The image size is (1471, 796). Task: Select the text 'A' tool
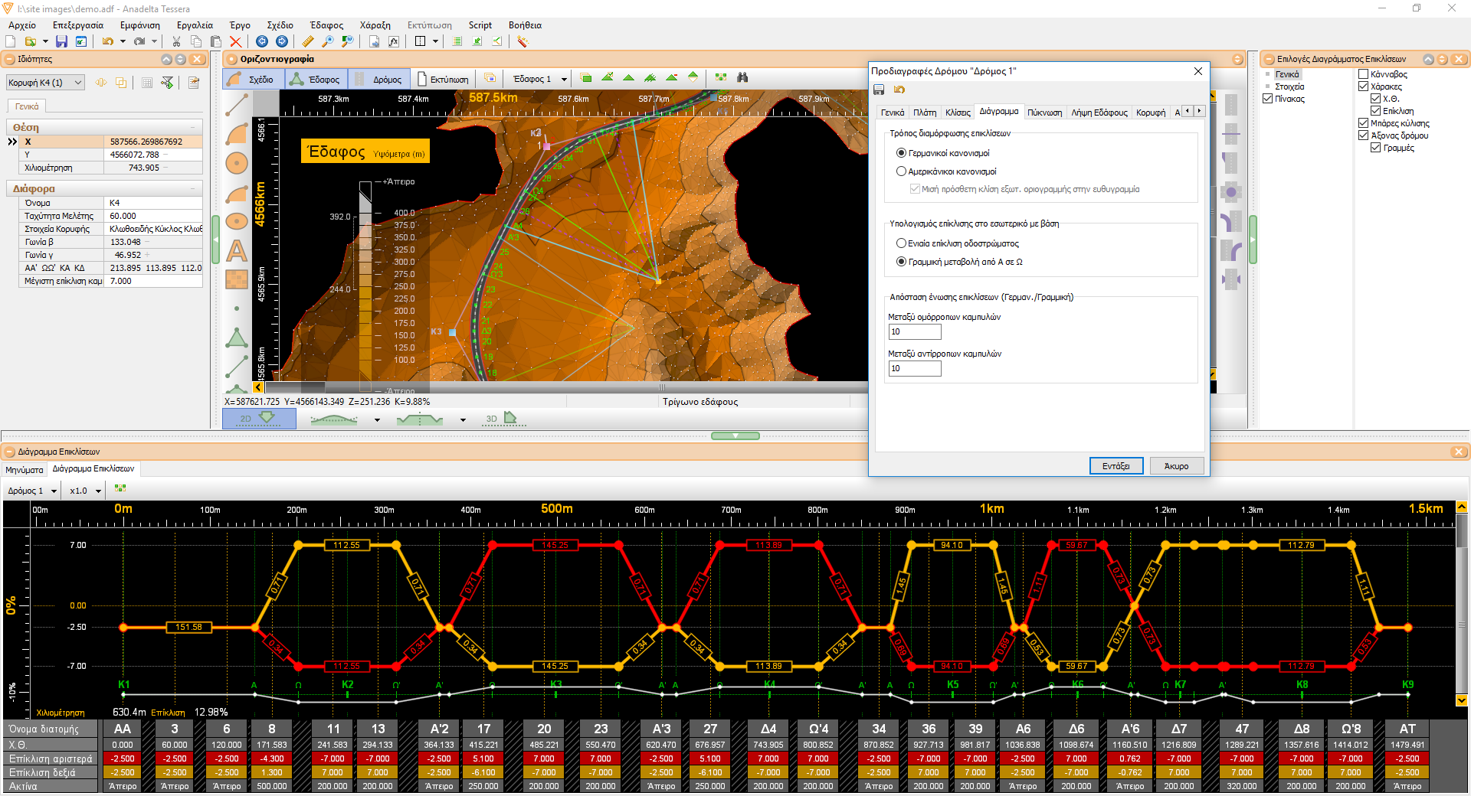tap(237, 250)
